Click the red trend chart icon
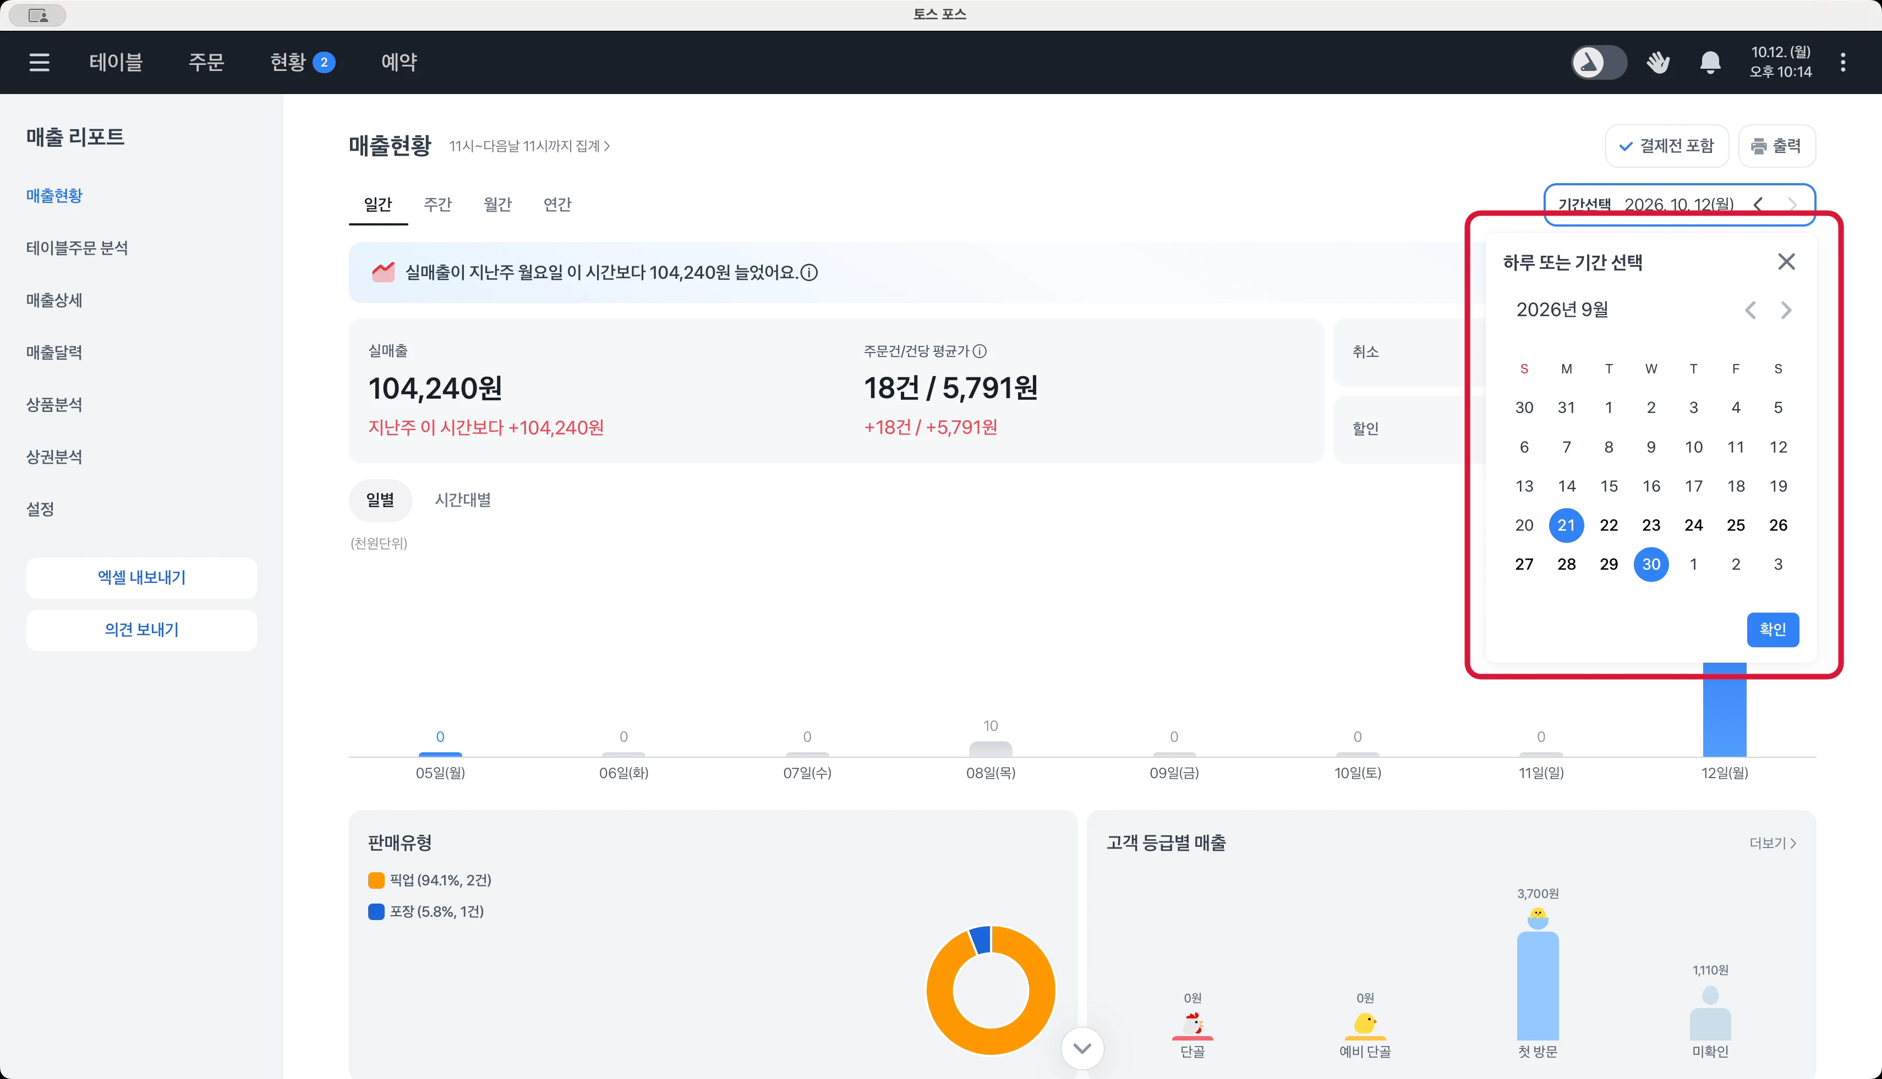1882x1079 pixels. (x=382, y=272)
